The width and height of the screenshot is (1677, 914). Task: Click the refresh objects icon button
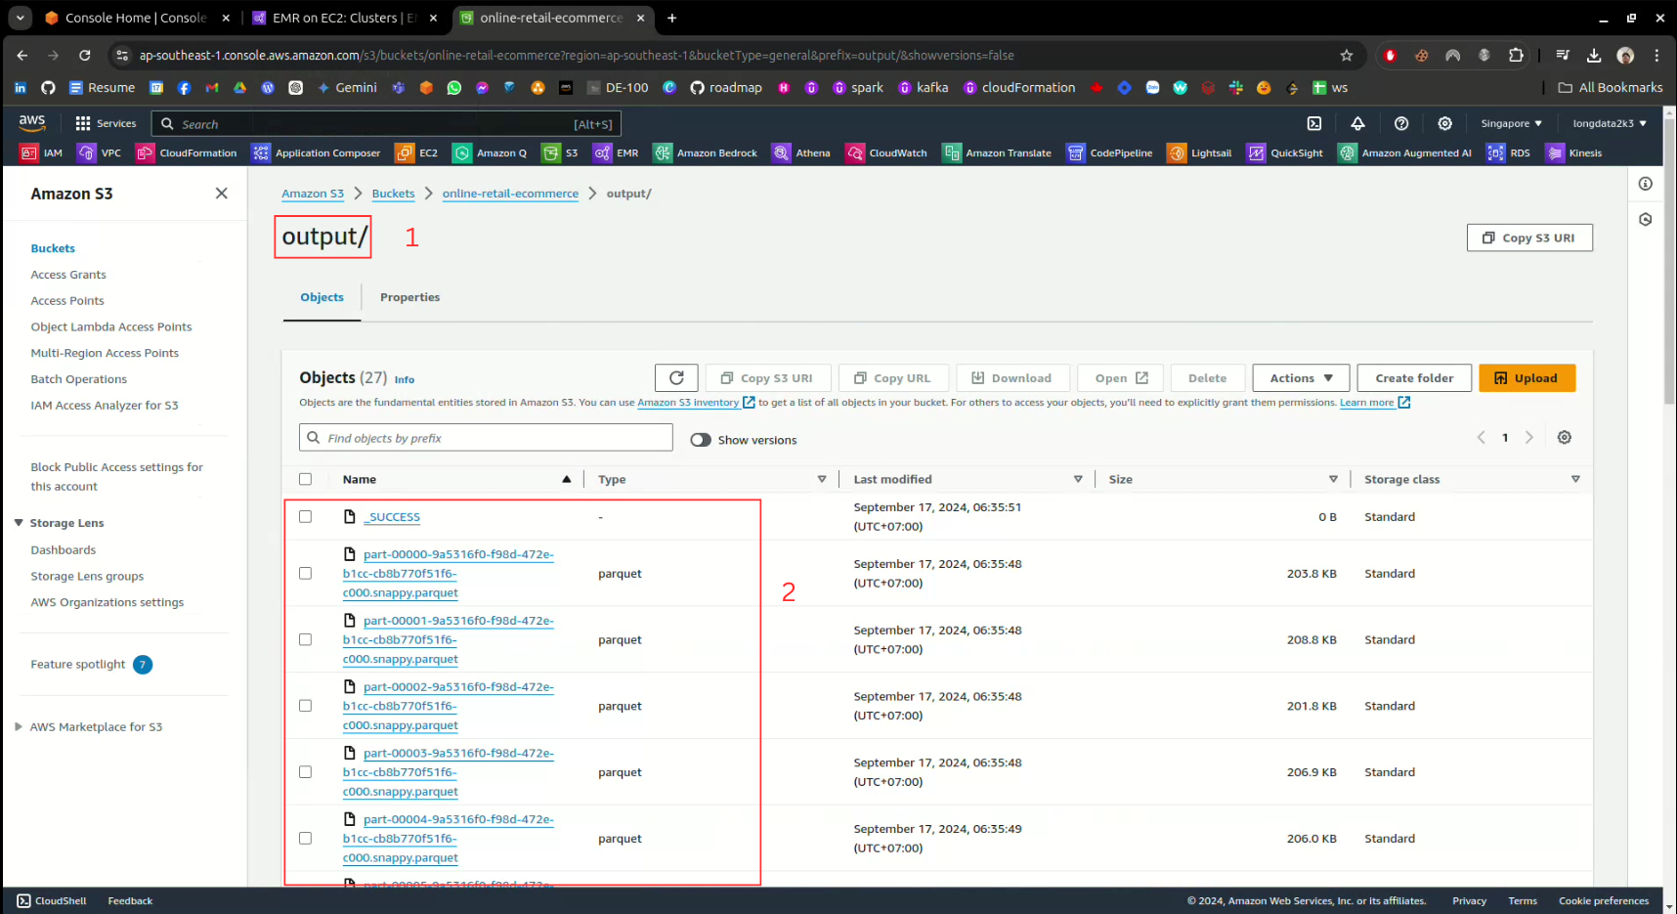676,378
